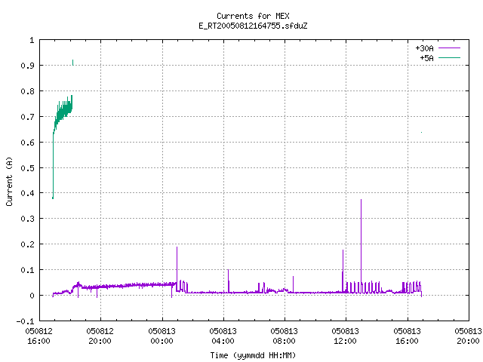Click the x-axis label 050813 00:00
Screen dimensions: 483x362
[x=162, y=336]
